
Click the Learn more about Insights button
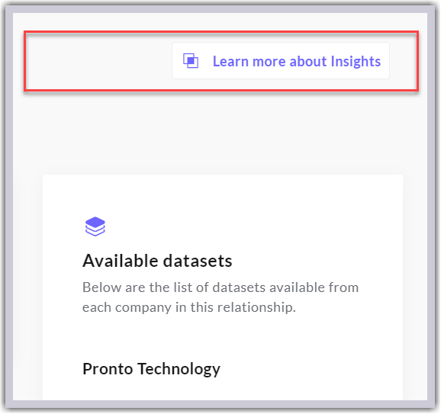coord(281,61)
